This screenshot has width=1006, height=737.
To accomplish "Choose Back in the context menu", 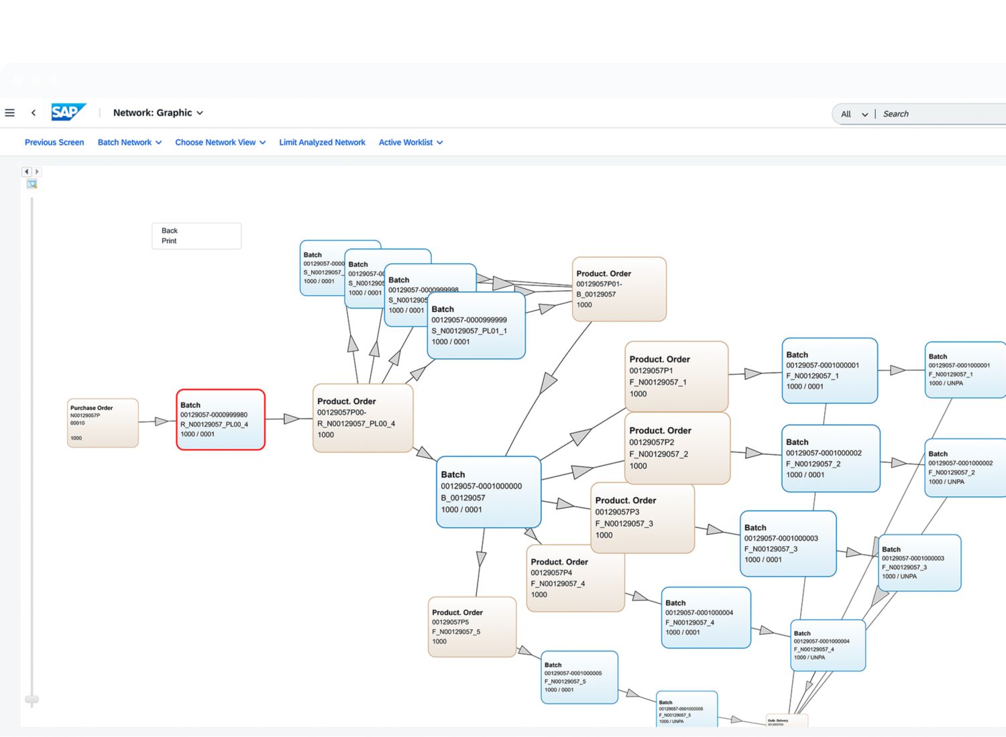I will (x=170, y=230).
